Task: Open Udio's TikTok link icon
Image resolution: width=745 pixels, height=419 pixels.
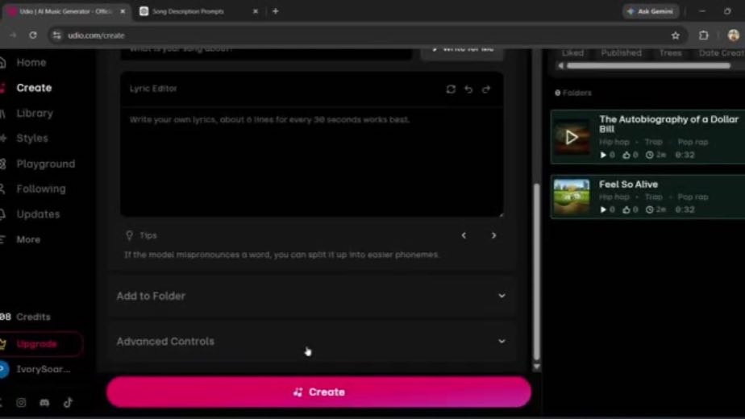Action: [x=68, y=402]
